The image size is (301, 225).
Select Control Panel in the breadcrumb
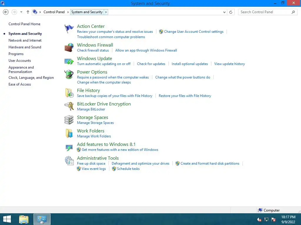(x=54, y=12)
